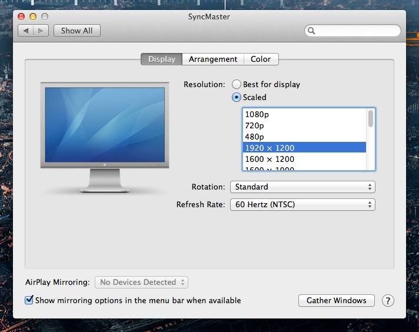419x332 pixels.
Task: Click the resolution list scrollbar thumb
Action: click(x=371, y=119)
